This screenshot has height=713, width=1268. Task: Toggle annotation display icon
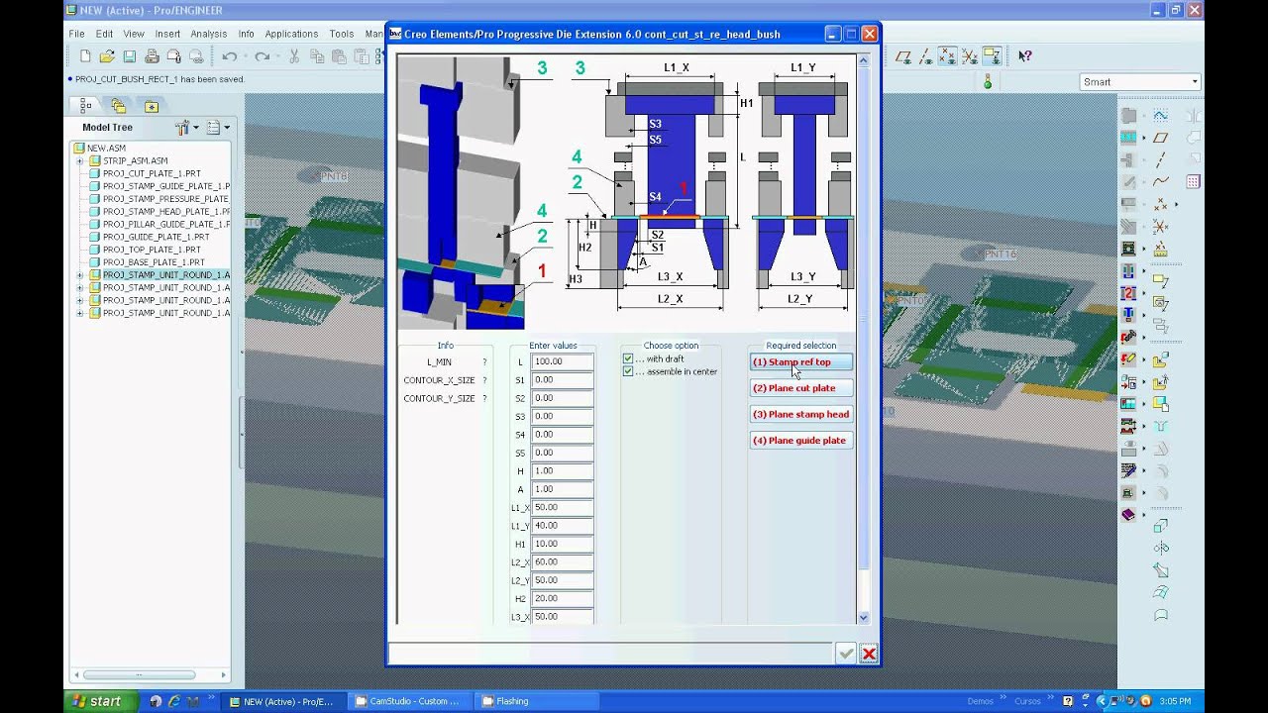pyautogui.click(x=992, y=56)
